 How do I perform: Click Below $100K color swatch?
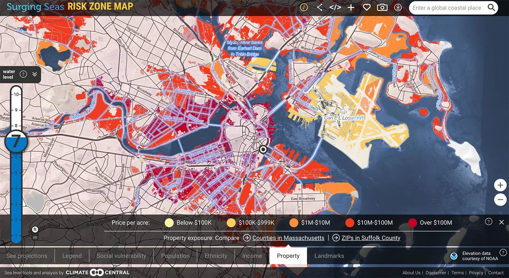coord(169,223)
